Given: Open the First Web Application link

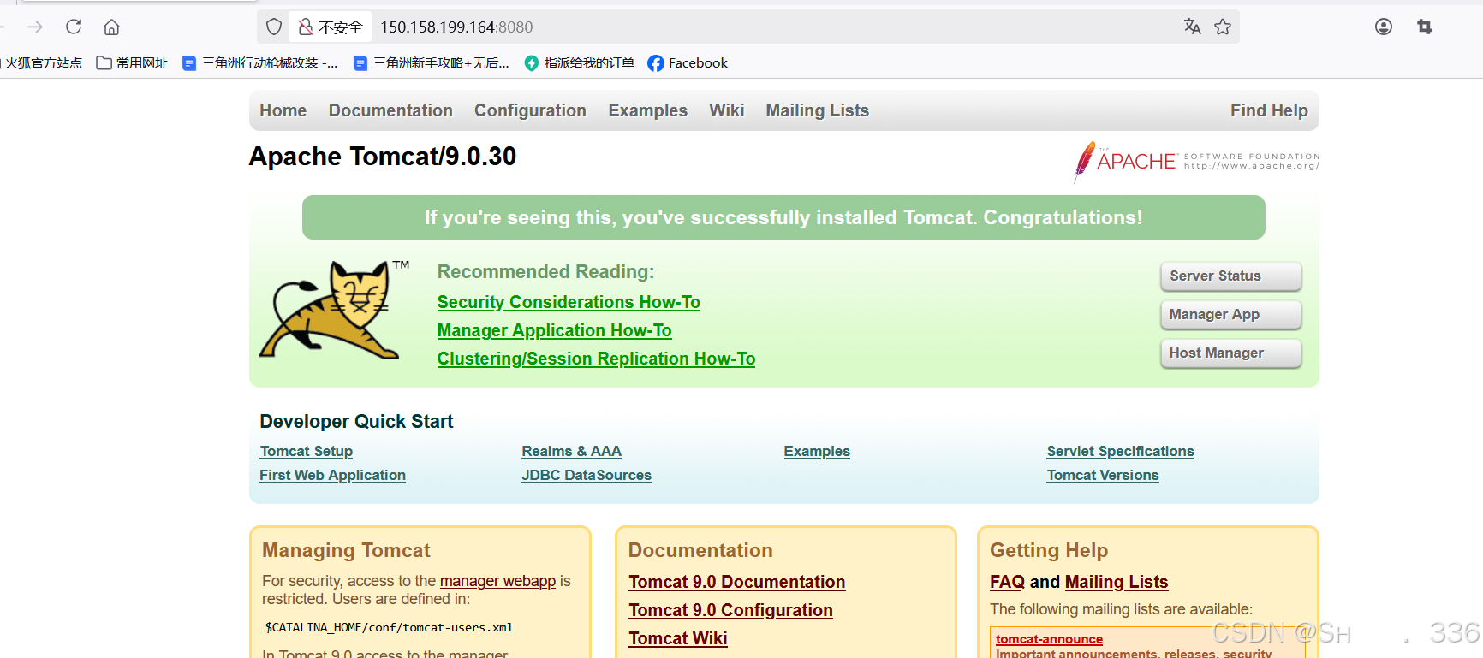Looking at the screenshot, I should coord(333,475).
